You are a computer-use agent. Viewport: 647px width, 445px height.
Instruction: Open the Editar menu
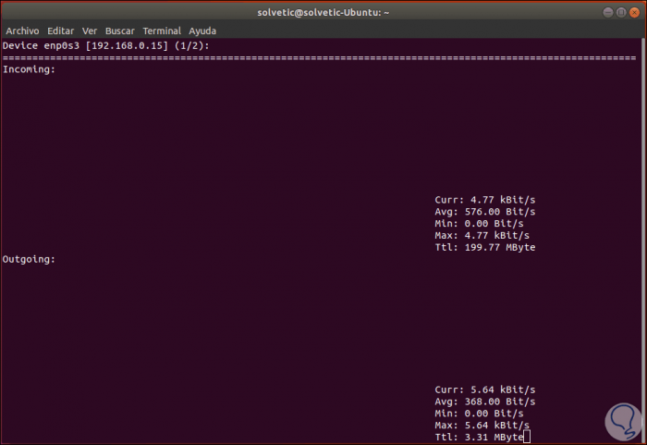tap(61, 31)
